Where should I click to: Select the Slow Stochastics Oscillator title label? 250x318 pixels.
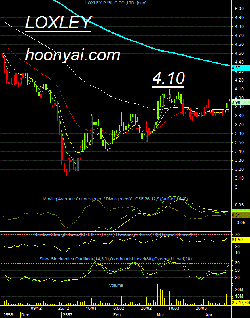coord(116,259)
